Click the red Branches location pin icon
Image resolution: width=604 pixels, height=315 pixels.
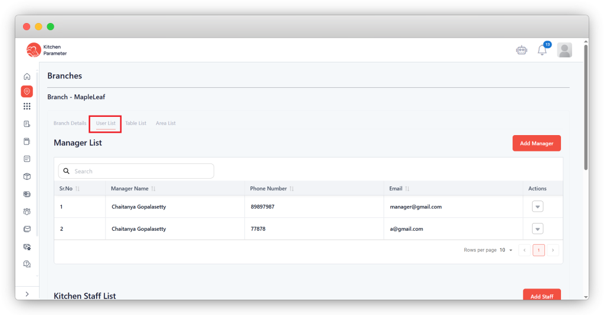pos(27,91)
